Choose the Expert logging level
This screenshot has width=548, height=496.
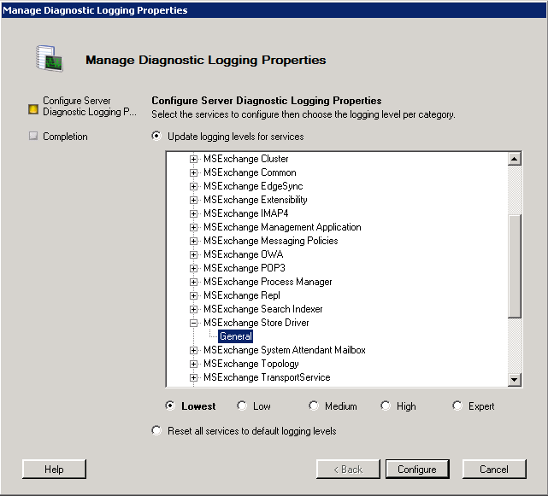point(457,406)
